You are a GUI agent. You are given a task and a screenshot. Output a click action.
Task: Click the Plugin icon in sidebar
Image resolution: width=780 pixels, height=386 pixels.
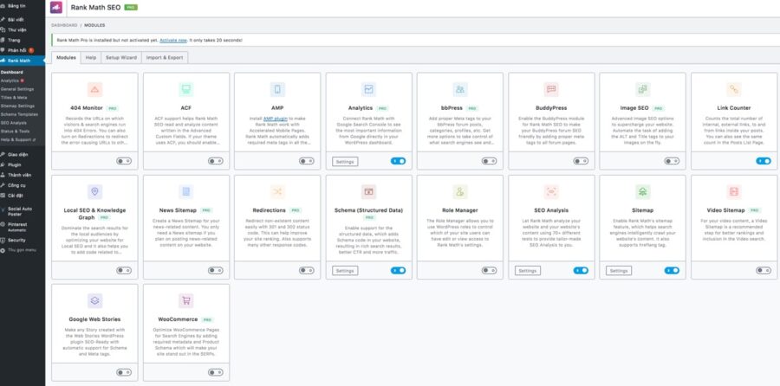(x=3, y=164)
